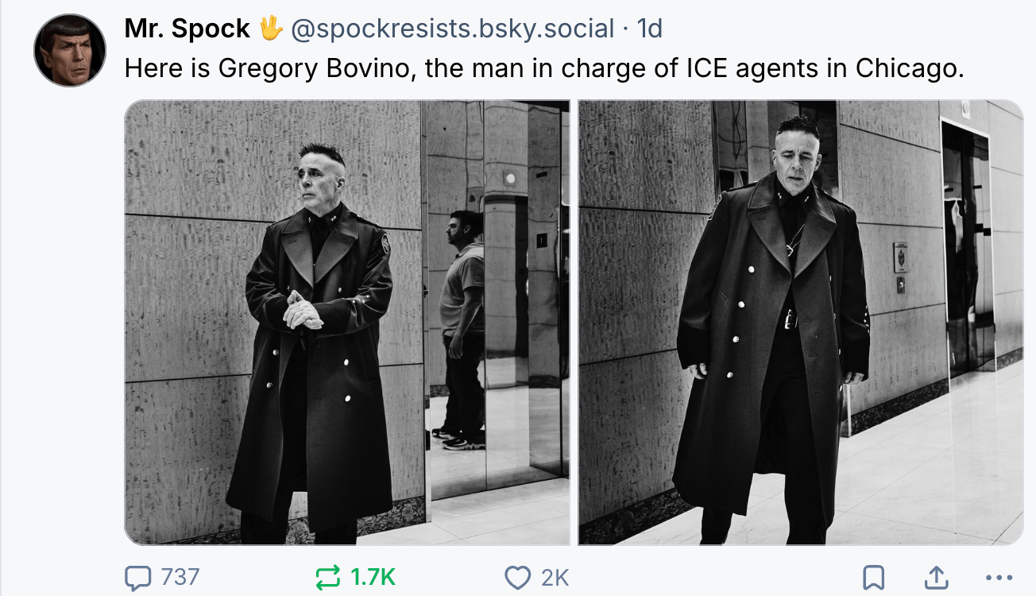1036x596 pixels.
Task: Open the post via the 1d timestamp
Action: [650, 29]
